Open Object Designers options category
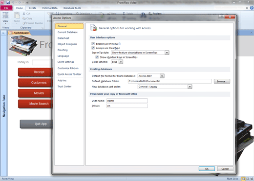 [x=69, y=44]
